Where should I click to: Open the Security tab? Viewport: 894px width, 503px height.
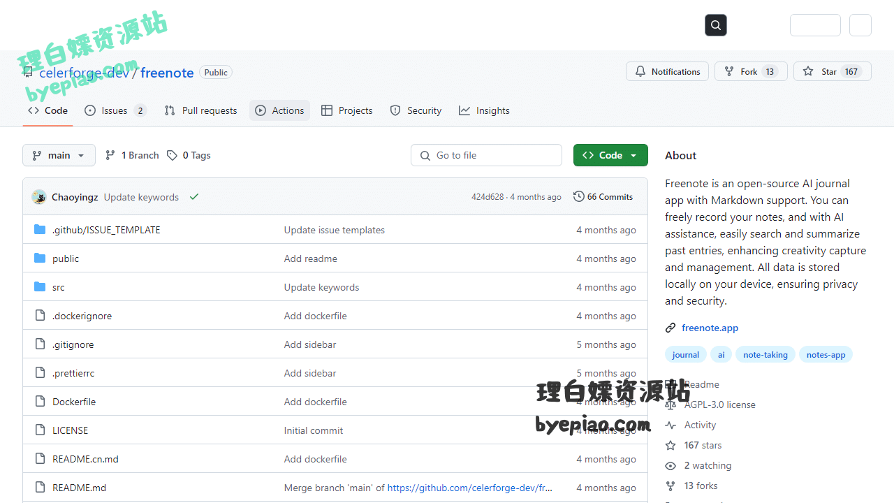point(416,110)
